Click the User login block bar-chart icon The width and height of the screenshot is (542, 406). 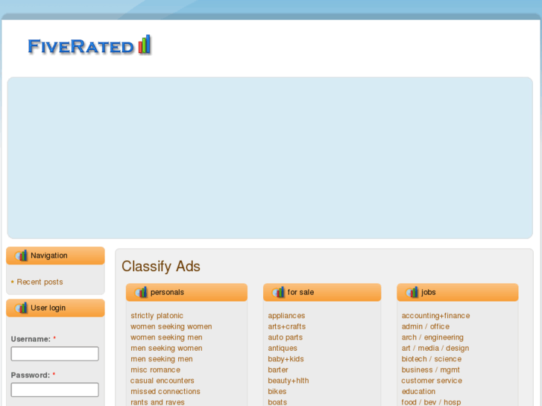21,308
